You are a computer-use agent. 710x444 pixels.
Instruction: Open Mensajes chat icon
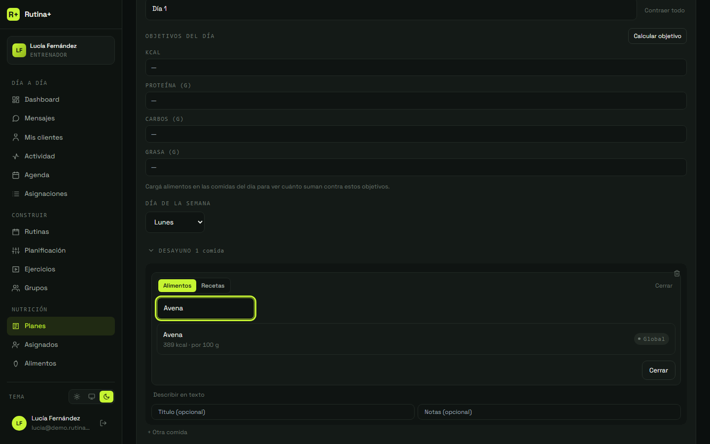click(x=16, y=118)
